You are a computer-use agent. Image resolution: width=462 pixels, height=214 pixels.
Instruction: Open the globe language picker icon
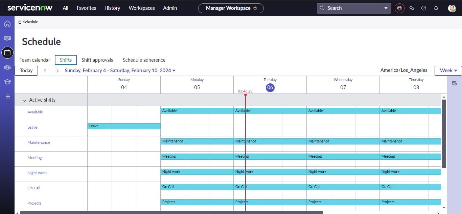[x=399, y=8]
